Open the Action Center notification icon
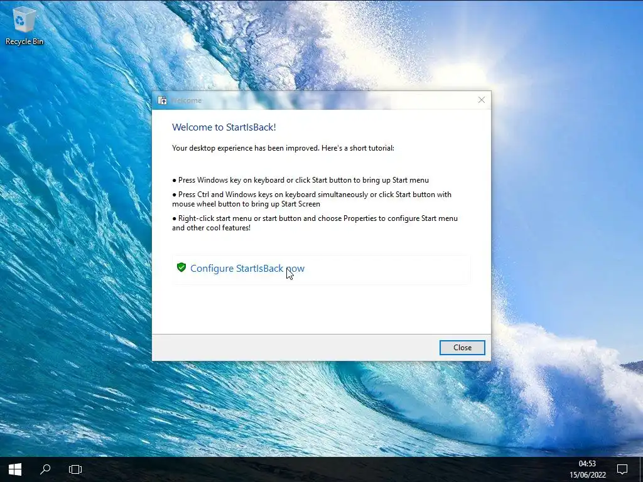 pos(622,469)
